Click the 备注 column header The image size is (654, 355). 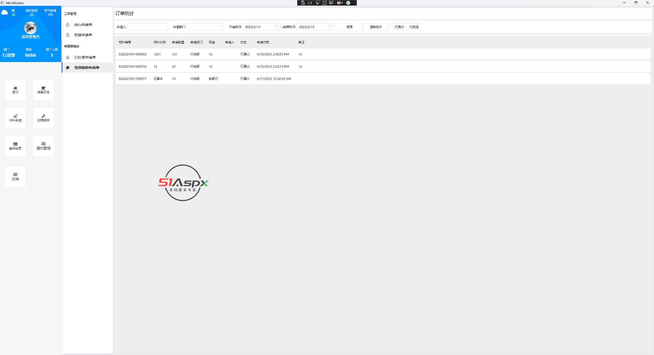click(x=302, y=42)
